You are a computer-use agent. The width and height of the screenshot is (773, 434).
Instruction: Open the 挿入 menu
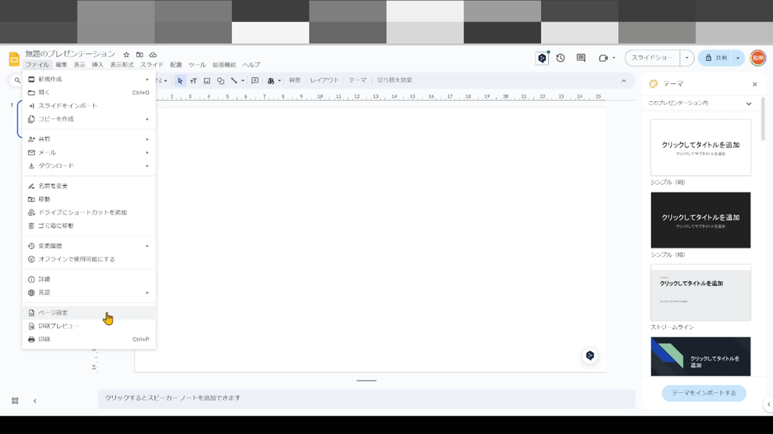point(98,65)
